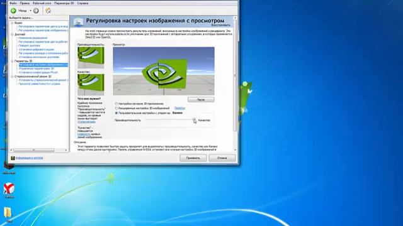Click the Отмена button

222,158
